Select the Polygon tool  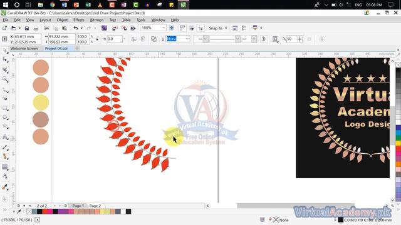[x=4, y=126]
